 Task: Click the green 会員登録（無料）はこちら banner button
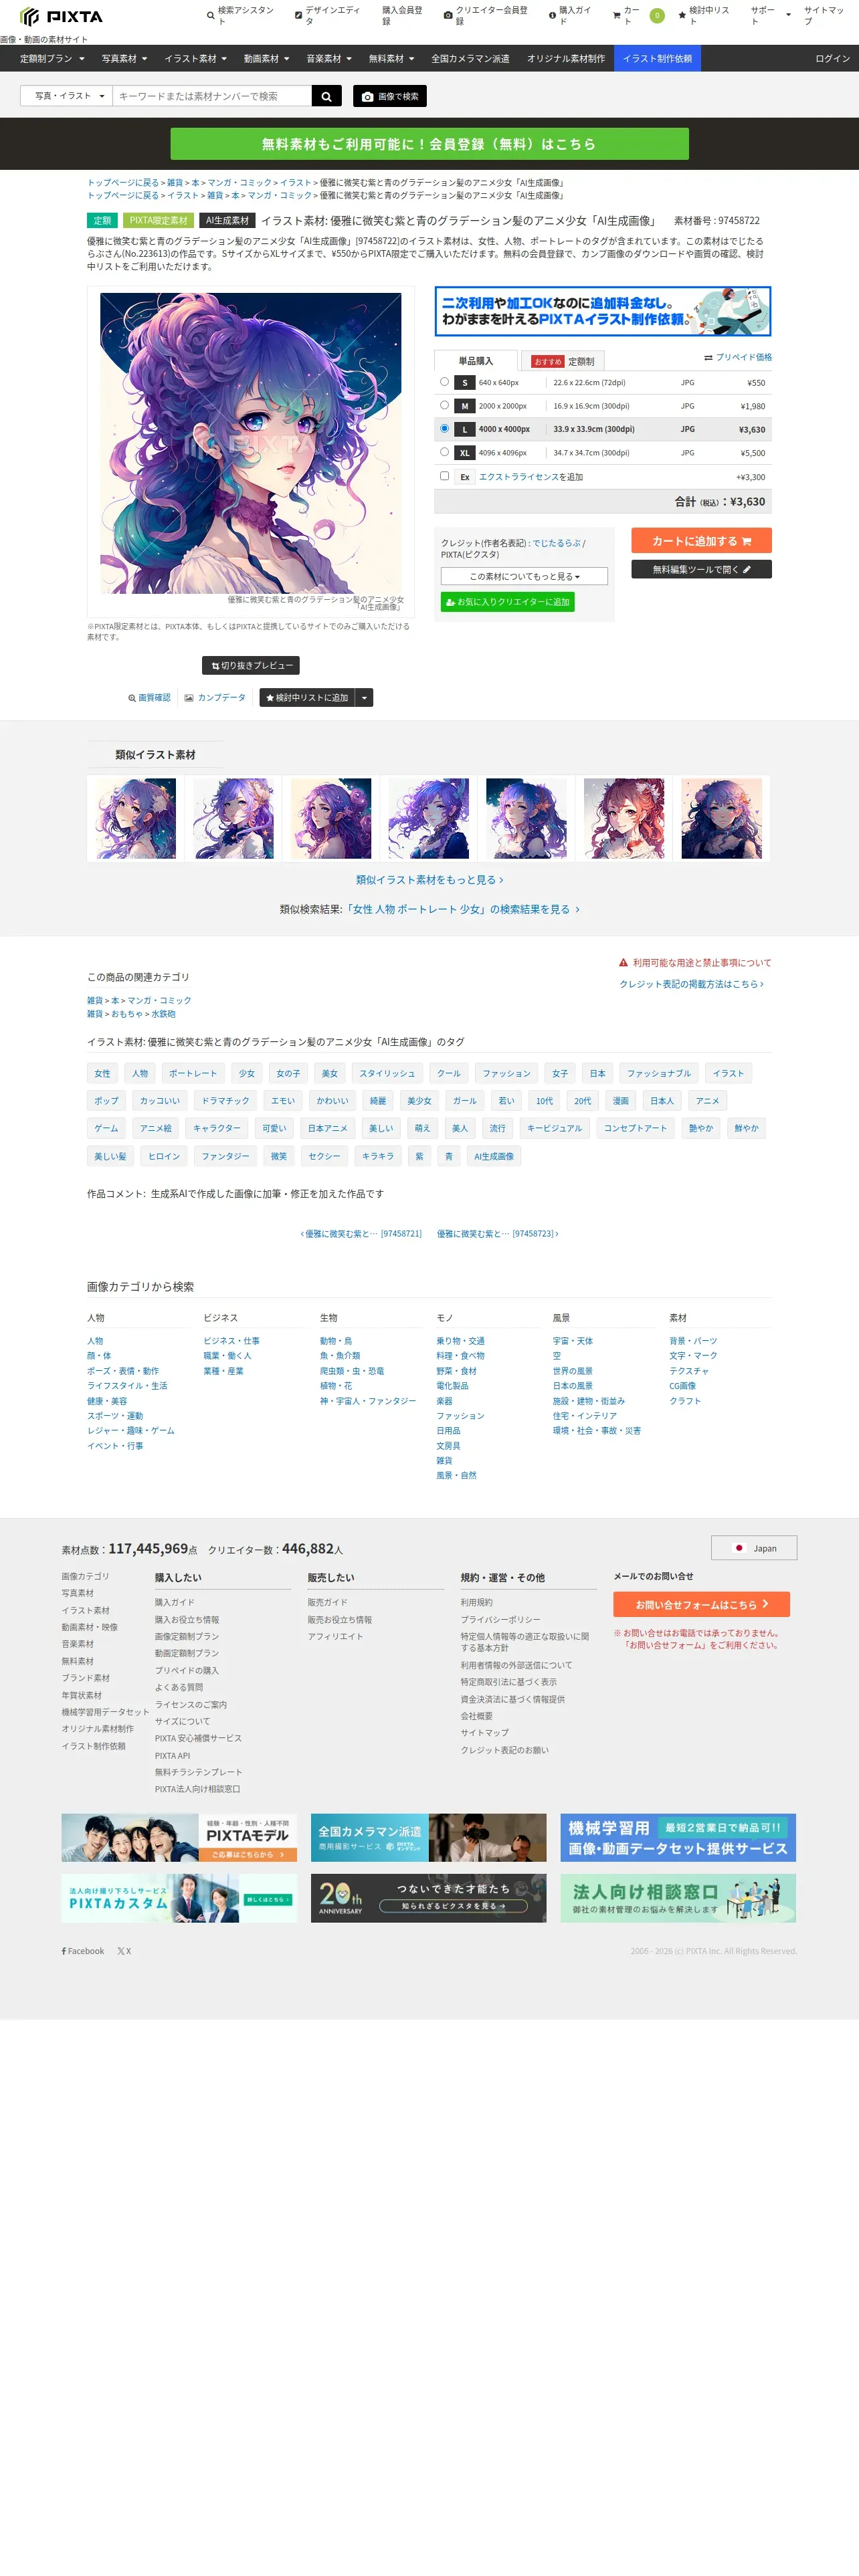[x=429, y=144]
